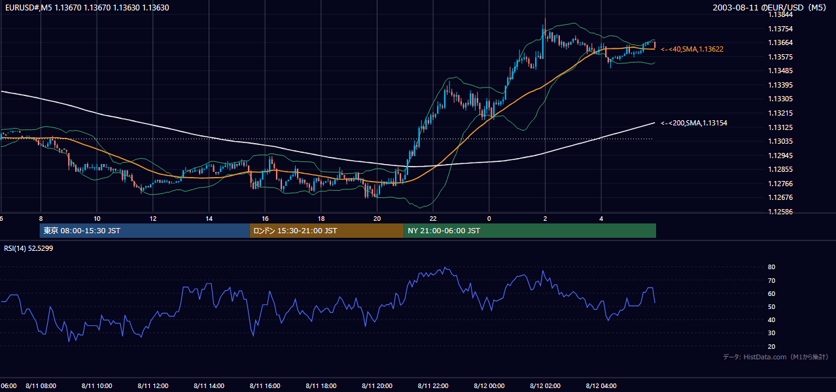Screen dimensions: 836x392
Task: Click the 8/11 20:00 date label at bottom
Action: coord(377,385)
